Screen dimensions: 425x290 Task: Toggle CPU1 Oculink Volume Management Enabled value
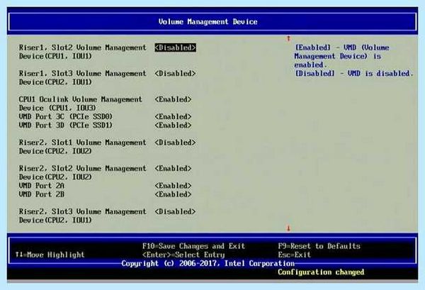[174, 99]
